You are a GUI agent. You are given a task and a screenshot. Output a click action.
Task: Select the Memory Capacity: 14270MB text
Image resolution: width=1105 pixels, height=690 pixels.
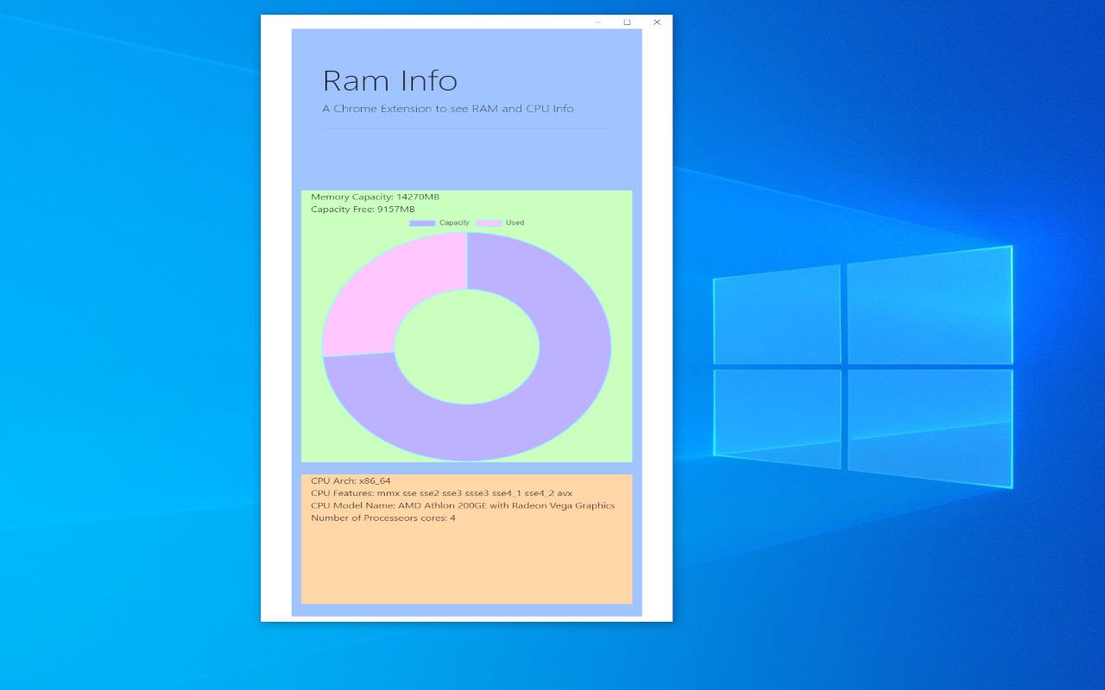[376, 197]
